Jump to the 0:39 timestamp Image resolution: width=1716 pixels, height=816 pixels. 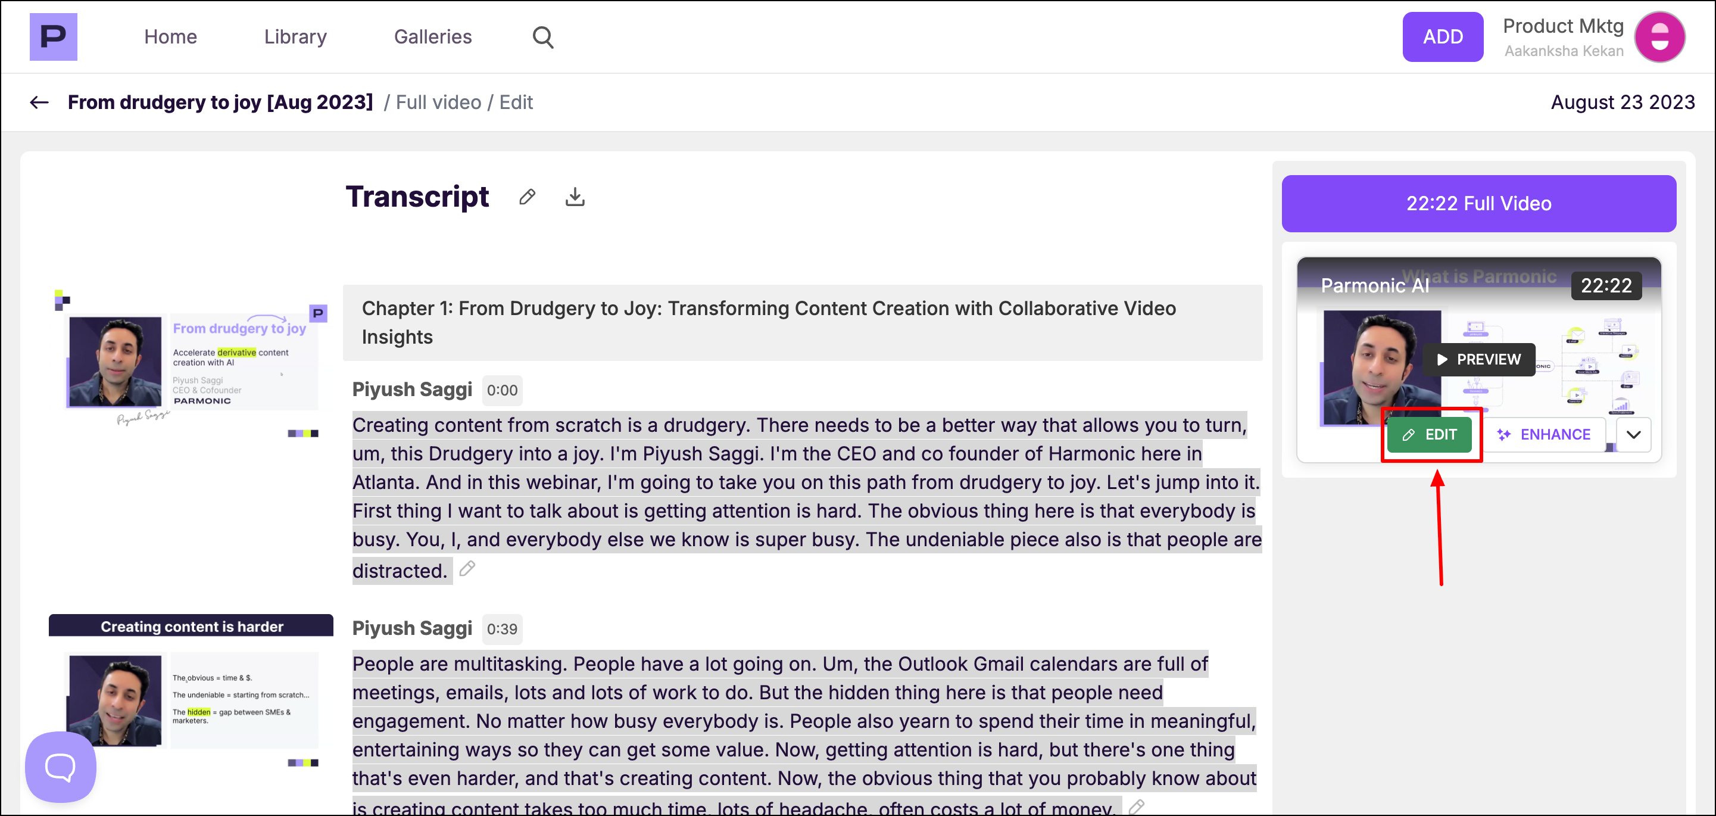coord(501,629)
